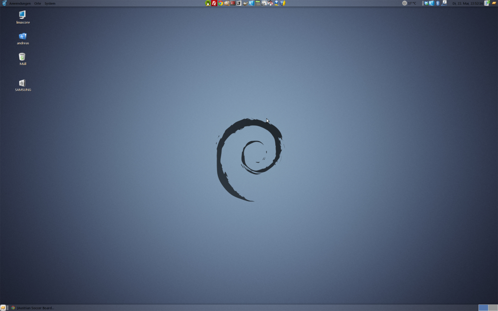Click the dark red screen launcher icon
The height and width of the screenshot is (311, 498).
coord(233,3)
